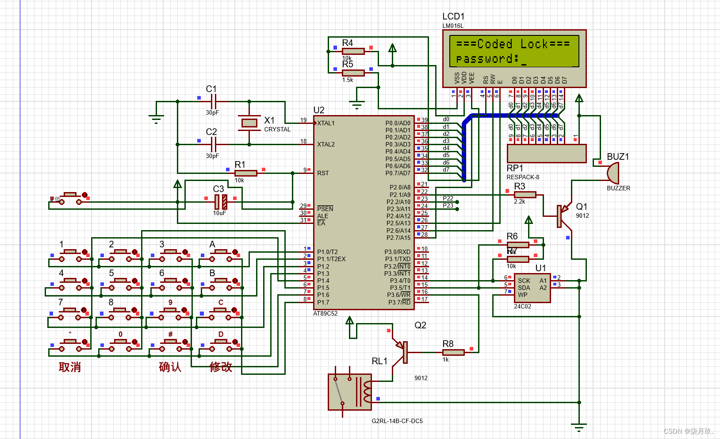Click the 确认 label
This screenshot has height=439, width=720.
click(x=170, y=367)
